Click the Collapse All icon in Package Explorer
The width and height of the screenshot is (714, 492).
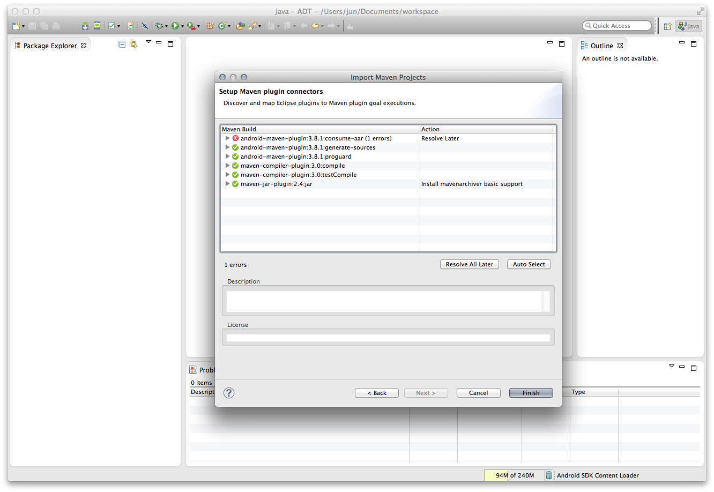coord(122,44)
